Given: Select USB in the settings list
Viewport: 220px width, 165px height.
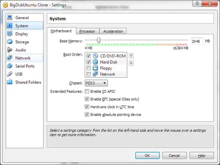Looking at the screenshot, I should point(25,74).
